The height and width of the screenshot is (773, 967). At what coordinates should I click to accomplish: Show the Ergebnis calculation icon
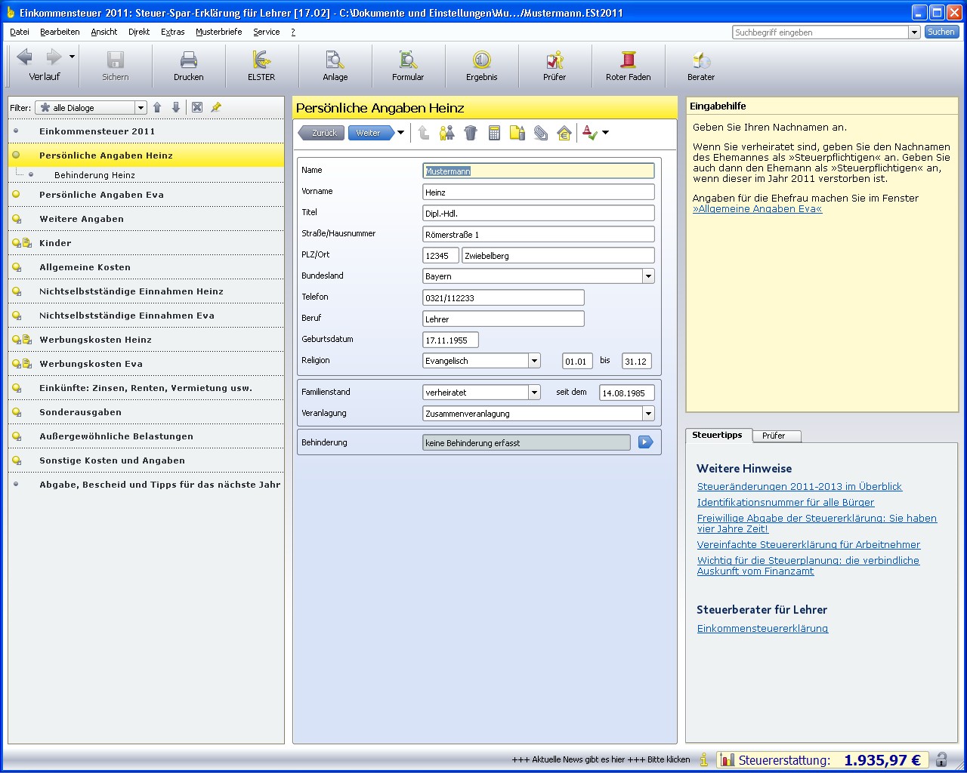pyautogui.click(x=481, y=60)
